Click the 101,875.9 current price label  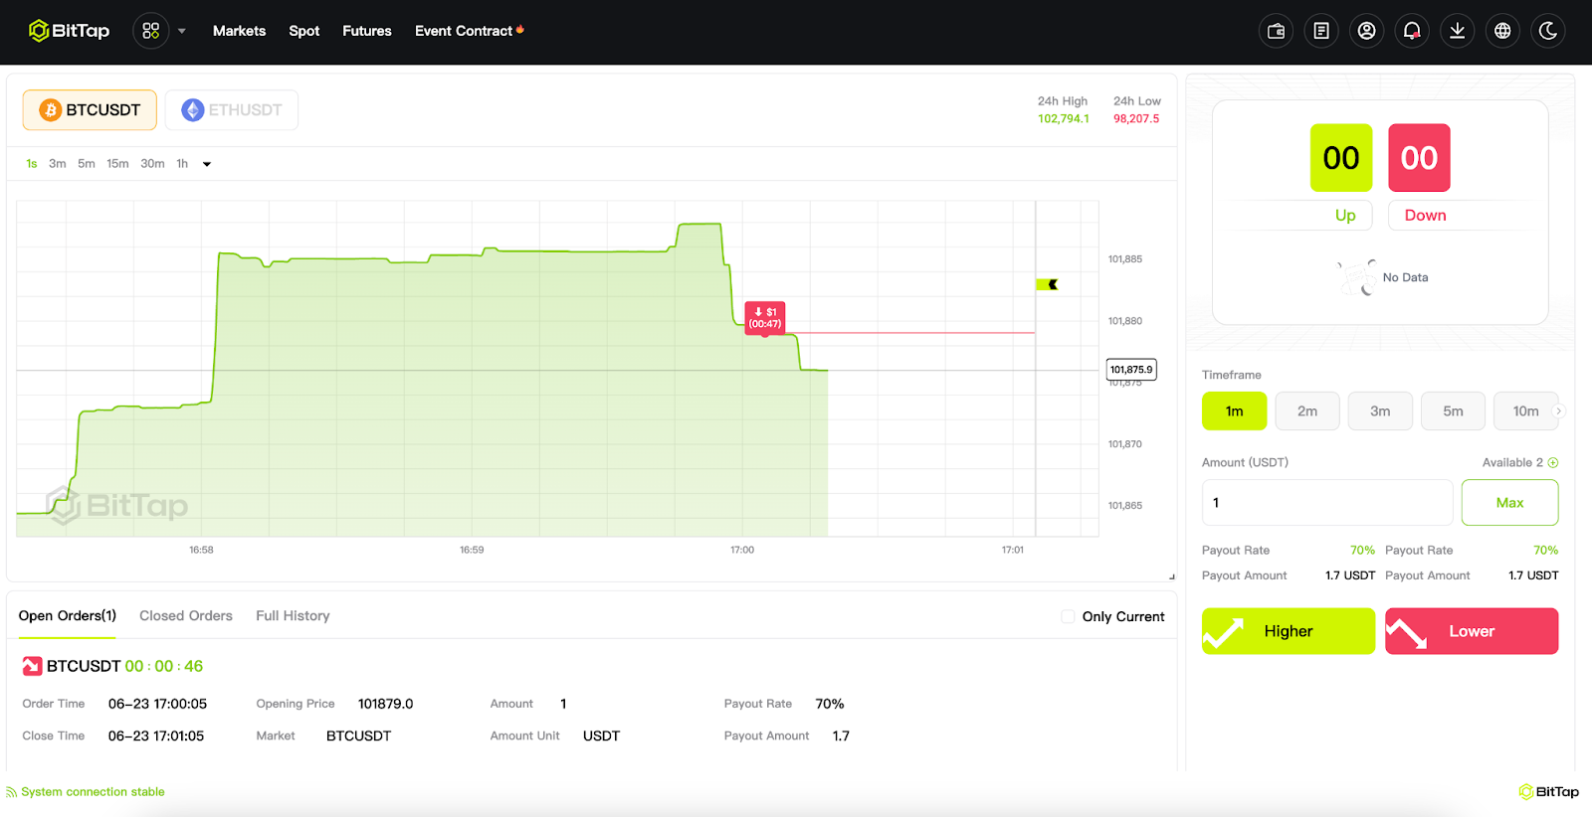[1131, 370]
